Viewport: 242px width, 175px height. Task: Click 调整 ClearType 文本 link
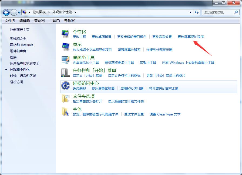pos(165,114)
